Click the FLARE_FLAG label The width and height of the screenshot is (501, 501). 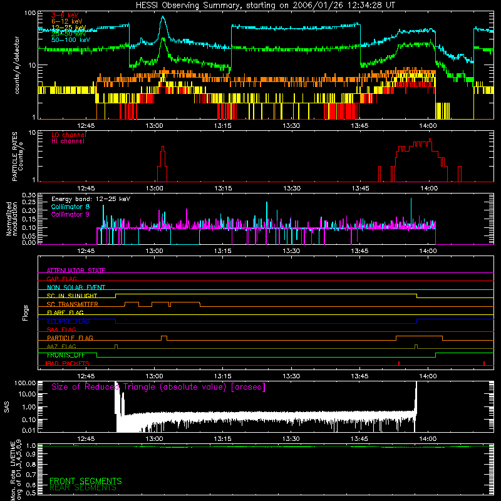pos(65,312)
